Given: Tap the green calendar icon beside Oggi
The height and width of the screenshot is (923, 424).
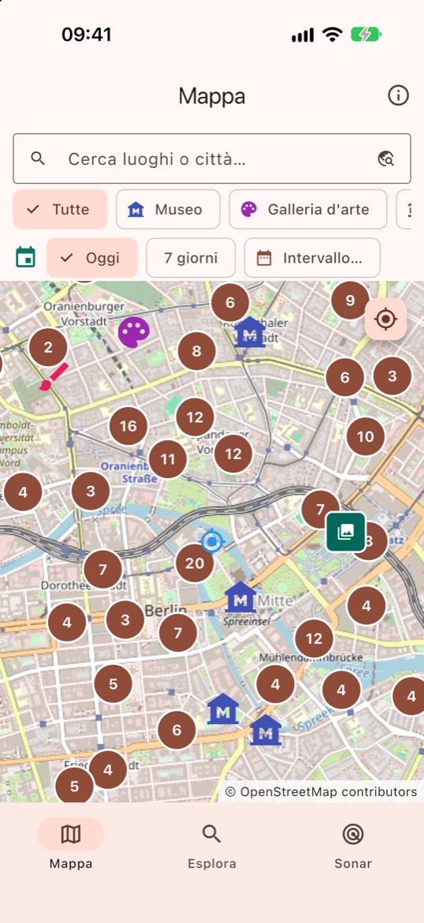Looking at the screenshot, I should (25, 257).
